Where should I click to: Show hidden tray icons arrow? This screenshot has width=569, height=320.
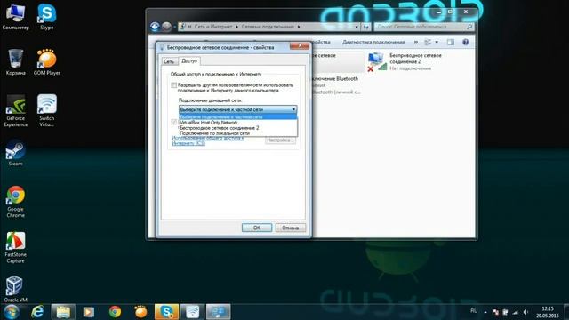coord(485,312)
